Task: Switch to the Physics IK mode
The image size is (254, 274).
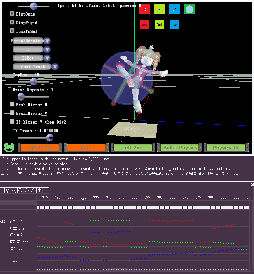Action: click(226, 148)
